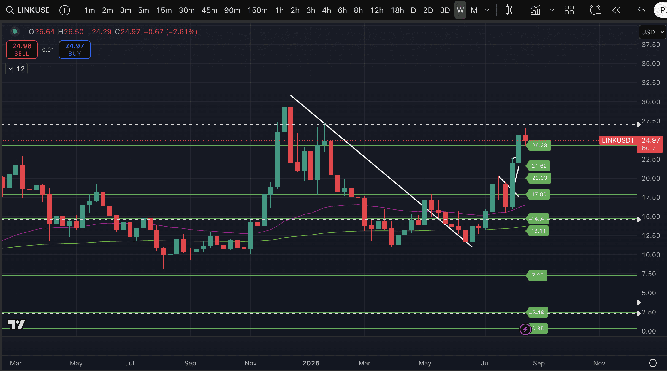The width and height of the screenshot is (667, 371).
Task: Switch to the 15m timeframe
Action: coord(164,10)
